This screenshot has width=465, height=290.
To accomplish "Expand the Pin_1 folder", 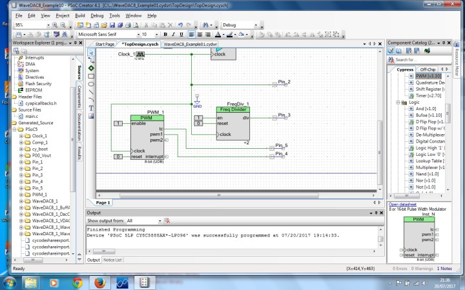I will click(21, 162).
